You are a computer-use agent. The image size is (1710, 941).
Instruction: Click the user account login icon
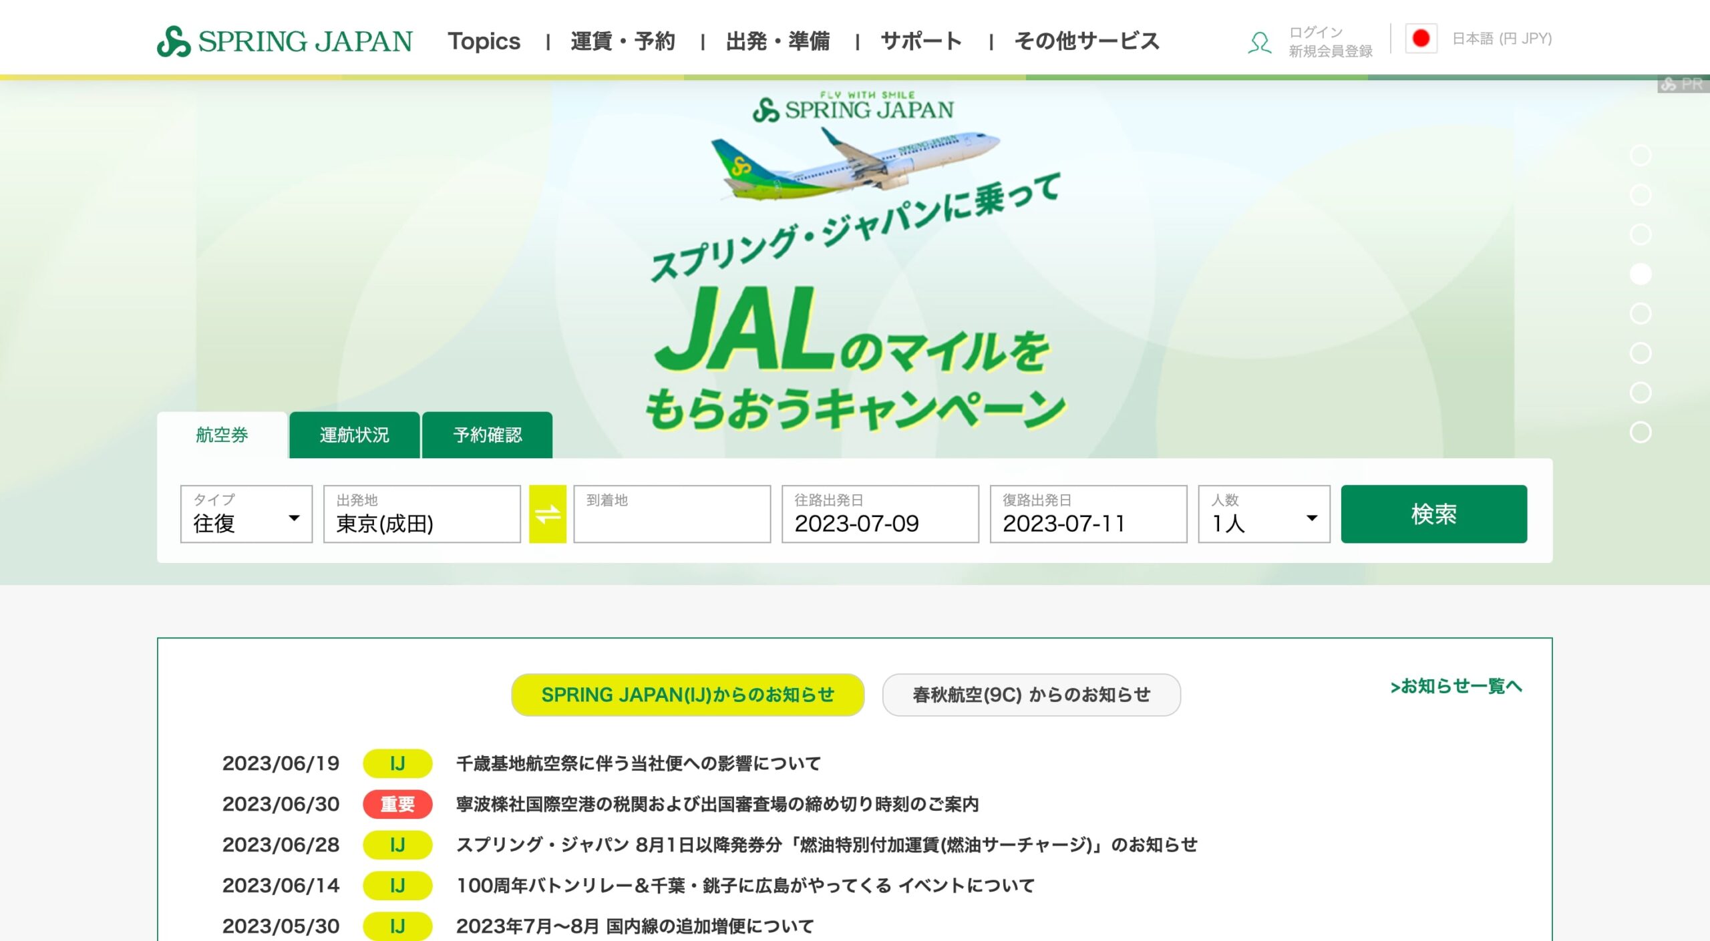(1259, 42)
